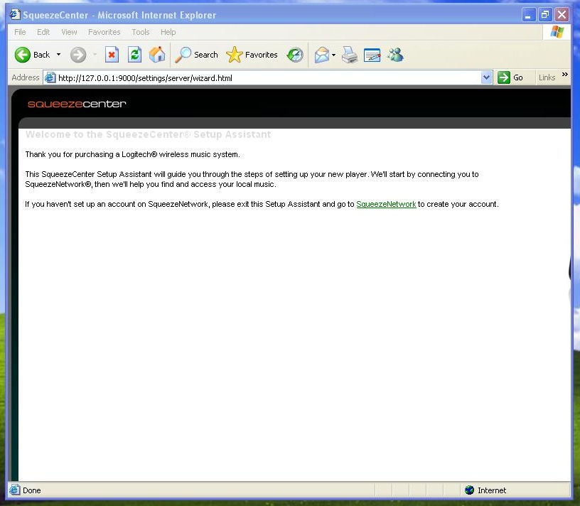Refresh the current page

(134, 55)
